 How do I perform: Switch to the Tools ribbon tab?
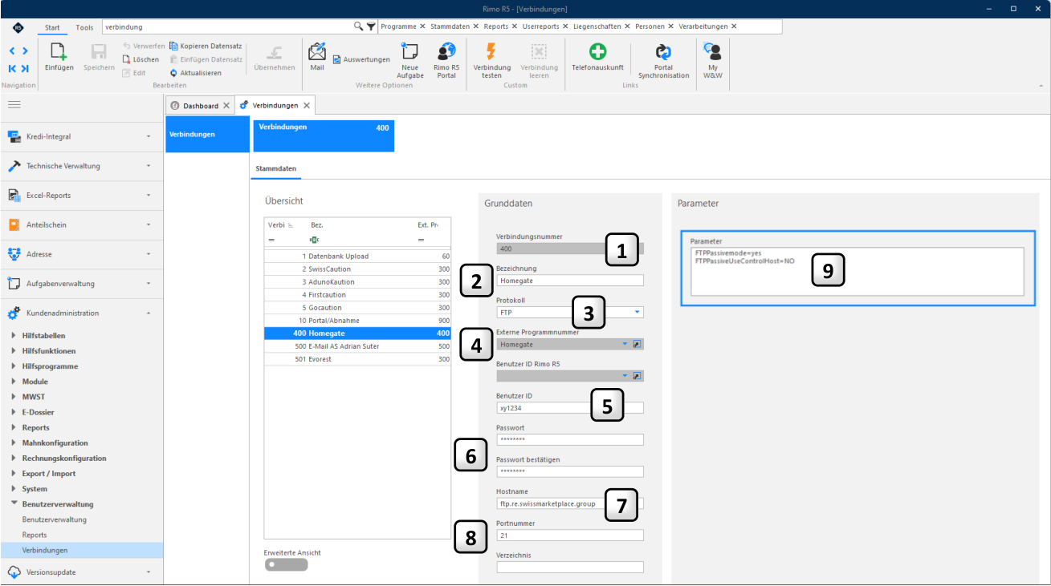(84, 27)
